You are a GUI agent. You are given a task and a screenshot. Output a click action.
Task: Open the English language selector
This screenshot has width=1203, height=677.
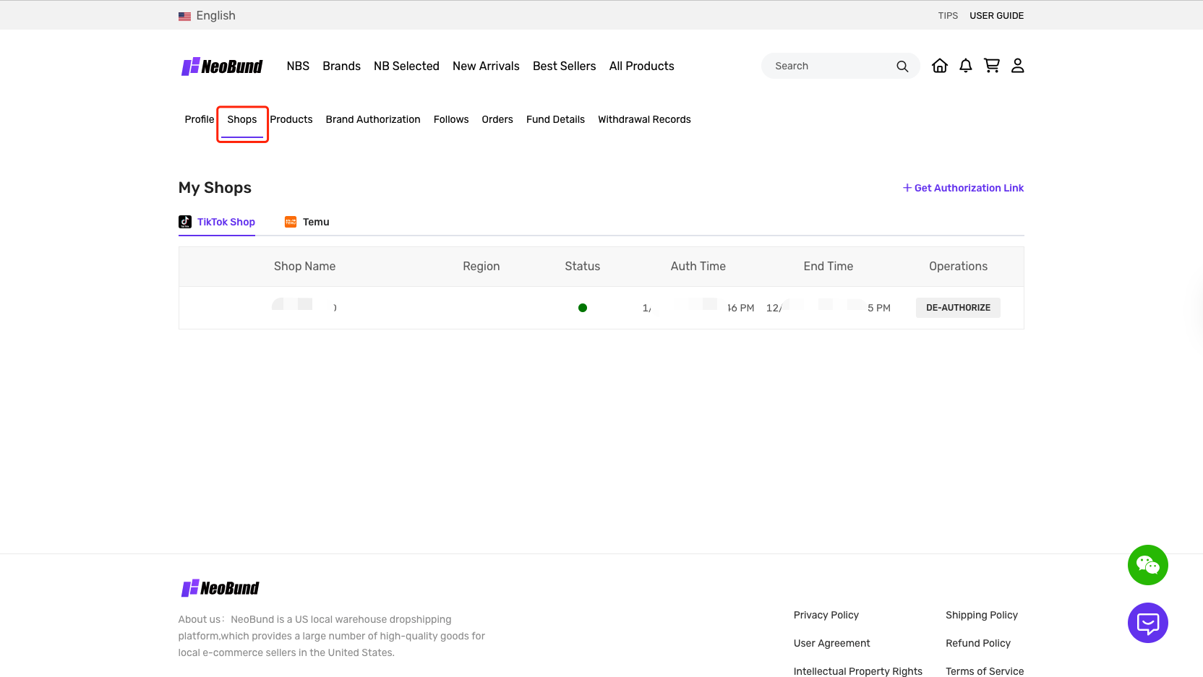[207, 16]
